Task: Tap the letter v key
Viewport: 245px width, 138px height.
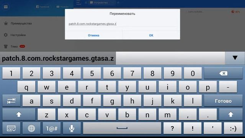Action: coord(107,115)
